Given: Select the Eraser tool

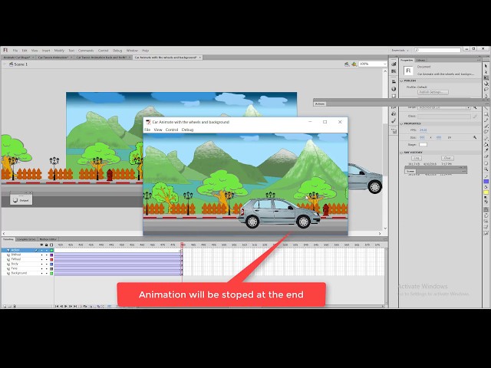Looking at the screenshot, I should 486,156.
